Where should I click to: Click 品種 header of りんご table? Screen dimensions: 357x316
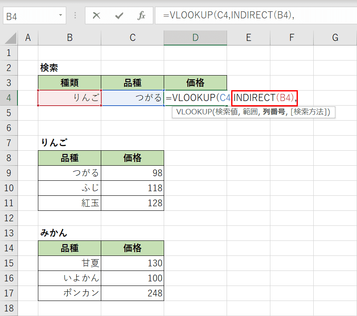[70, 158]
